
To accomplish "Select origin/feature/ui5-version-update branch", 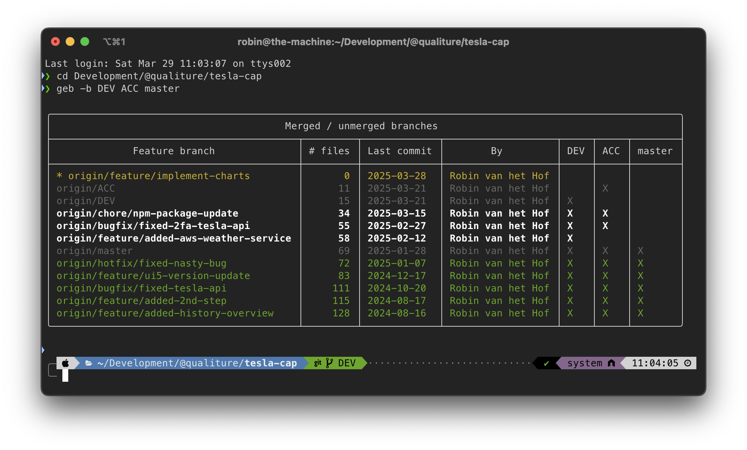I will [153, 276].
